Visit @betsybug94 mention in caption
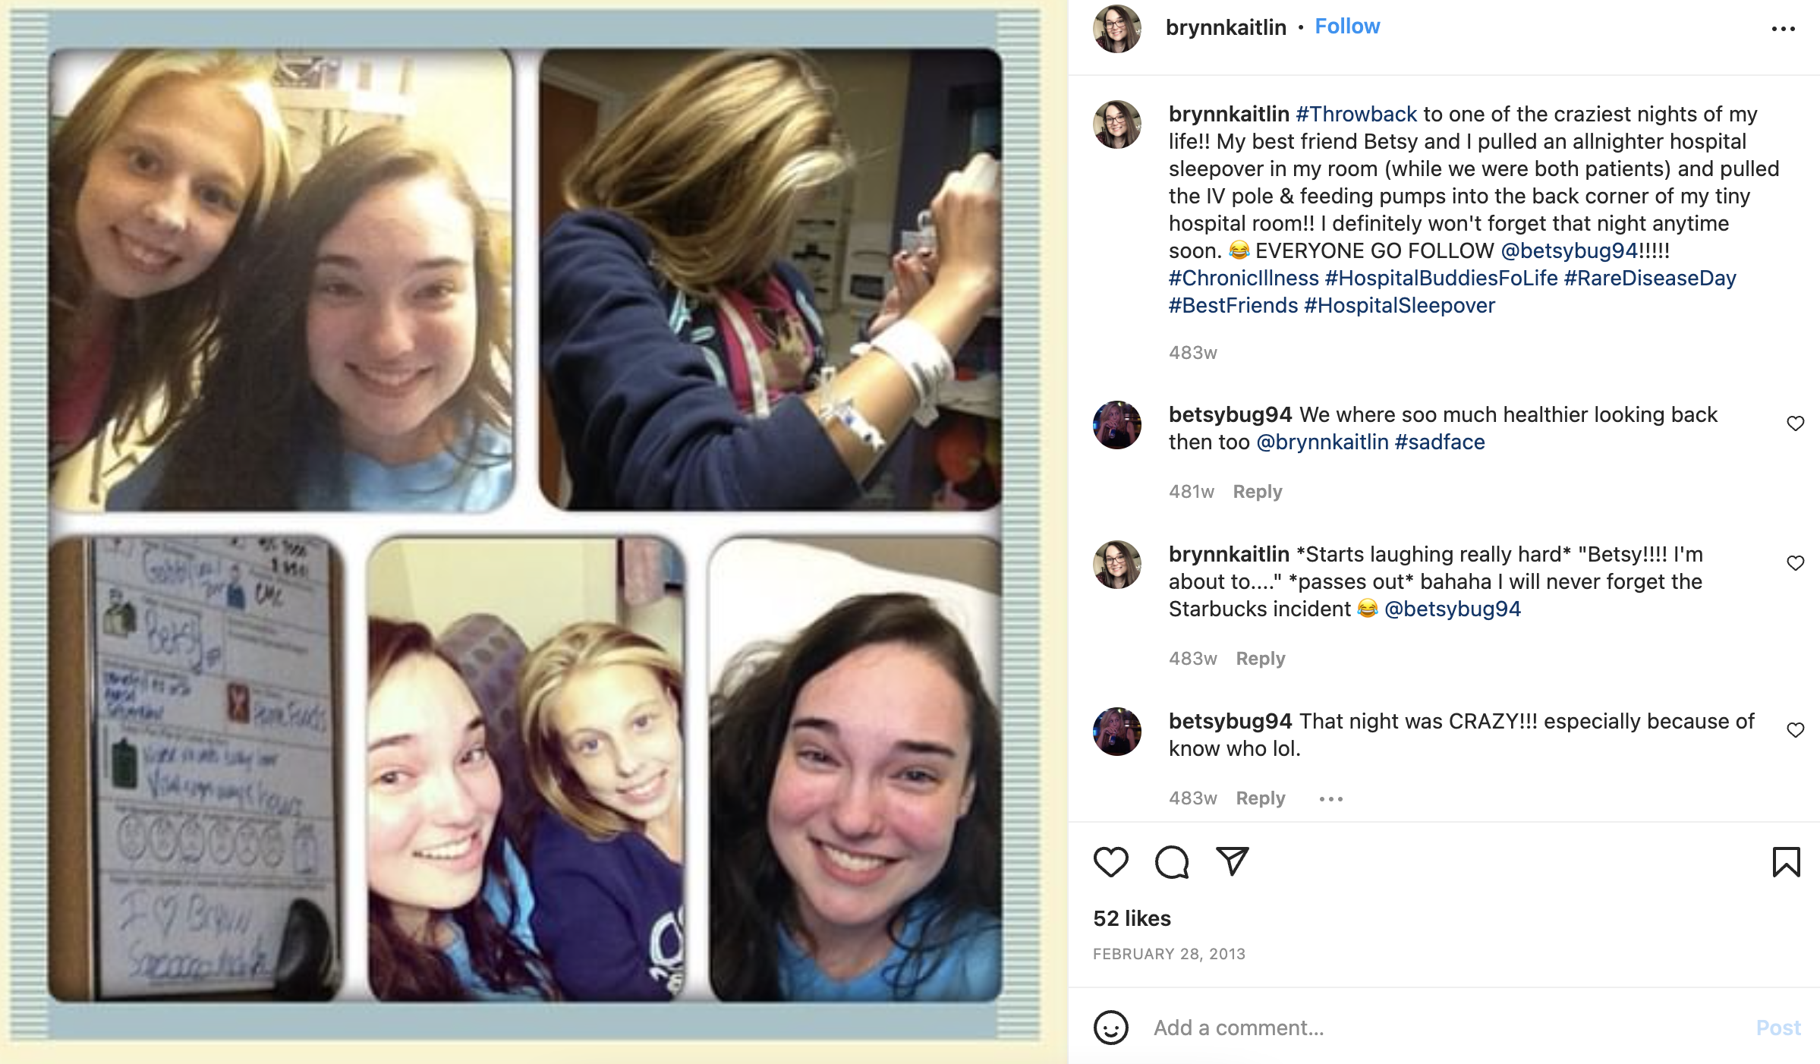1820x1064 pixels. (1569, 250)
